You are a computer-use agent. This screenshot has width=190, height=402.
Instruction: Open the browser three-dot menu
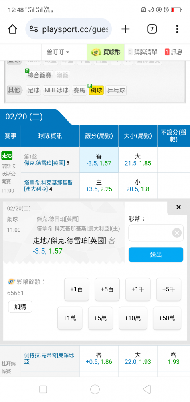177,29
